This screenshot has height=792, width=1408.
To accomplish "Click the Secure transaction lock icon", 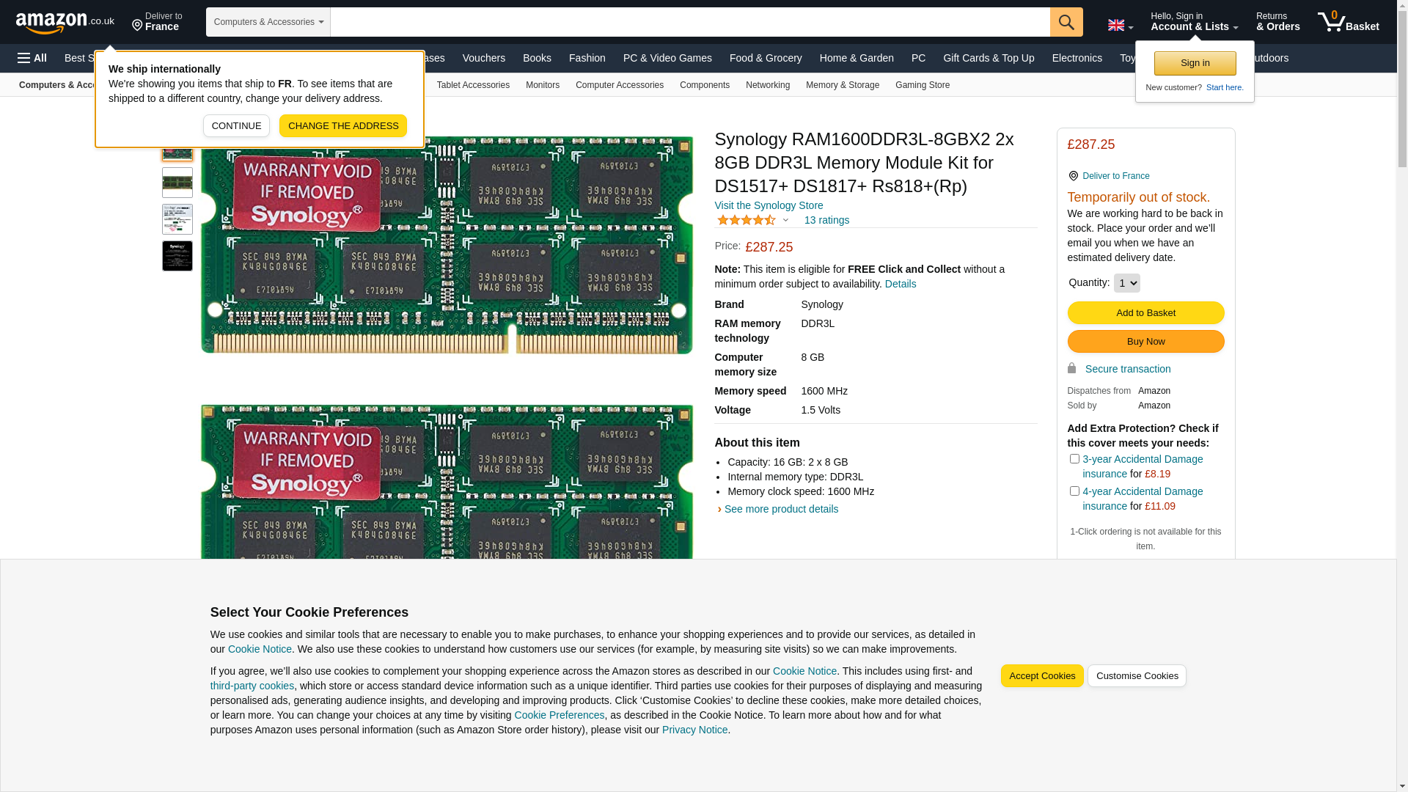I will (1071, 368).
